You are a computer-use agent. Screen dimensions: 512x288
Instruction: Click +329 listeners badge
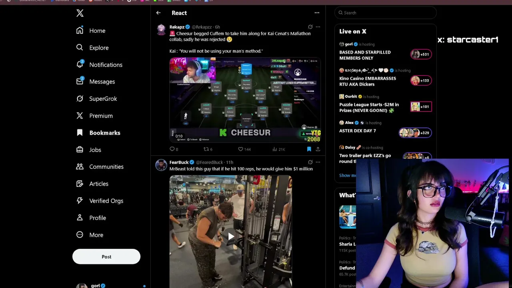(x=415, y=133)
